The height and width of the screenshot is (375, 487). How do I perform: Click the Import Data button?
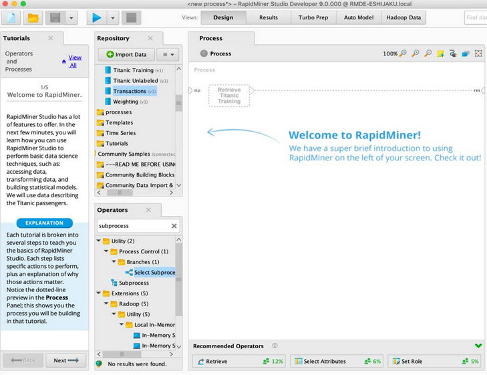coord(126,54)
